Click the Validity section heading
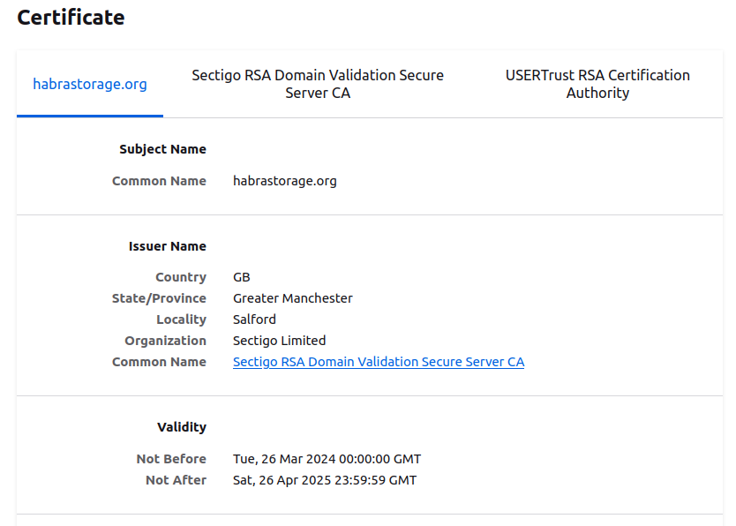The width and height of the screenshot is (736, 526). click(x=181, y=427)
